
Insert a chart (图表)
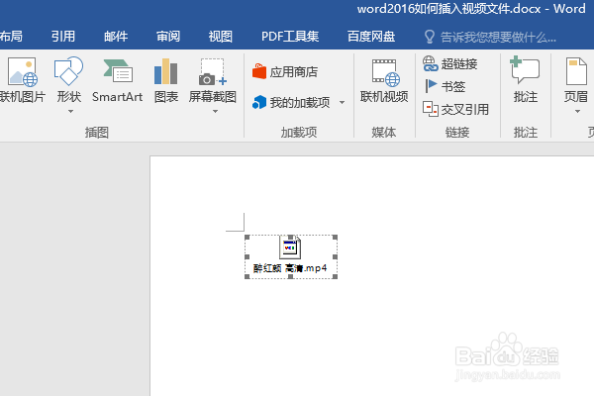[166, 80]
